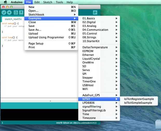Expand the SignalFilteringLib examples
161x131 pixels.
point(99,111)
